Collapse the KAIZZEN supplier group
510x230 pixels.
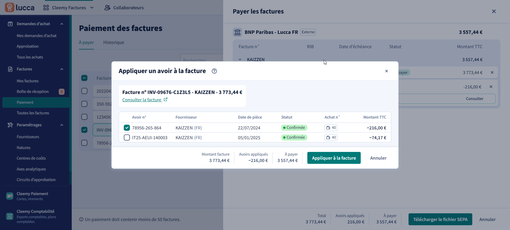tap(240, 60)
